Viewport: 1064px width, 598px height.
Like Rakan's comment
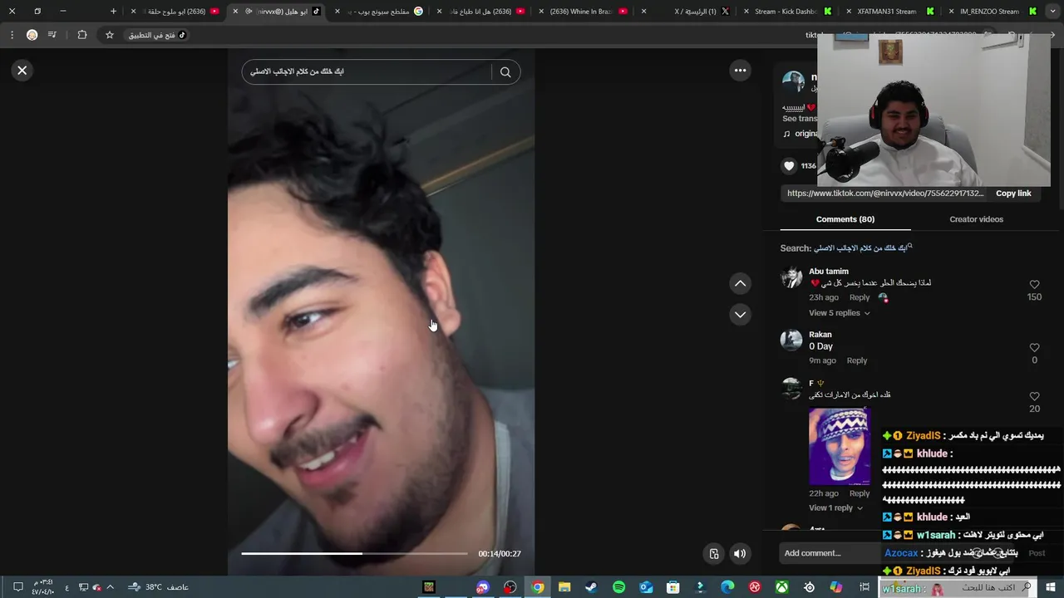pyautogui.click(x=1034, y=347)
